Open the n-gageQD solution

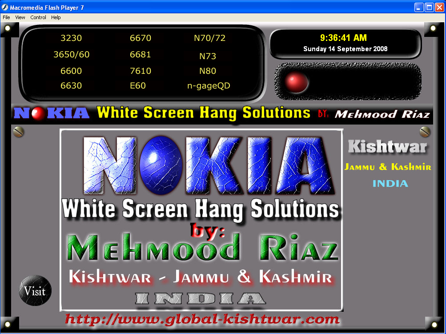209,86
